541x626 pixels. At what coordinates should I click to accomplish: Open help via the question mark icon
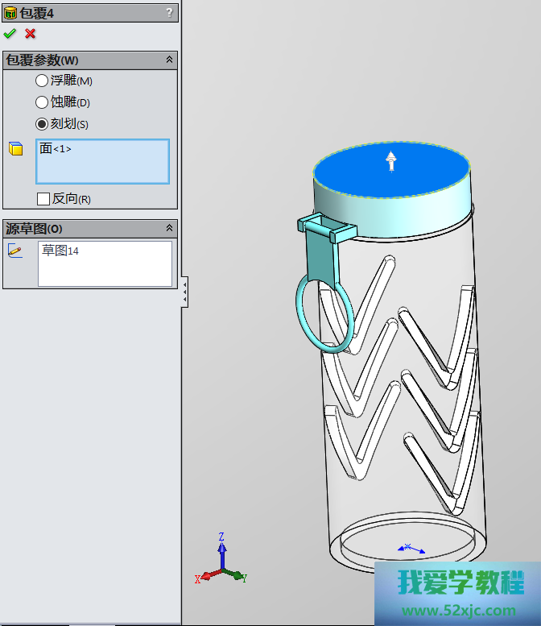click(168, 12)
